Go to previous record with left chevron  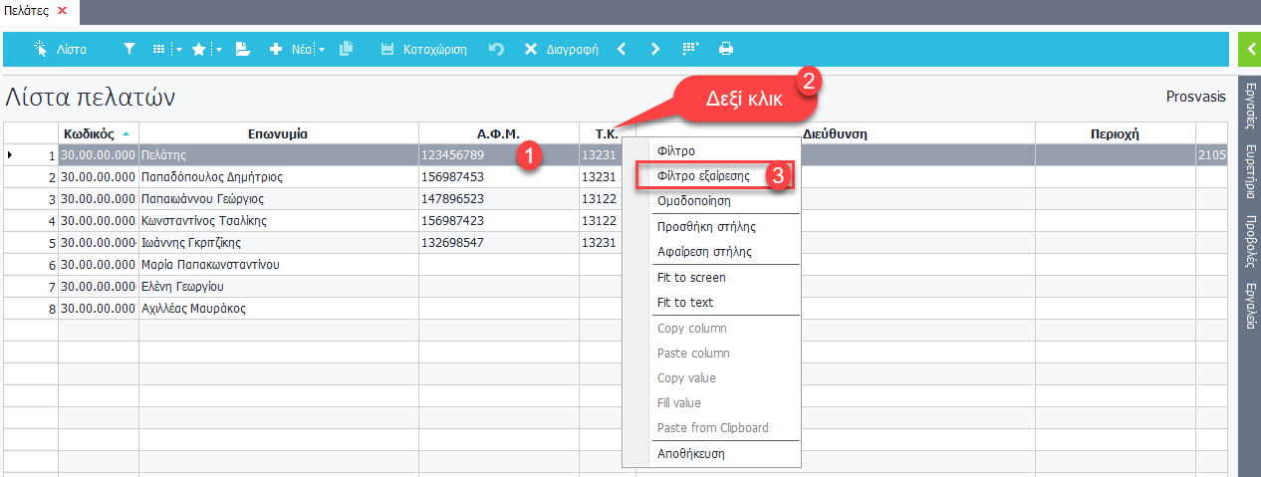[622, 49]
